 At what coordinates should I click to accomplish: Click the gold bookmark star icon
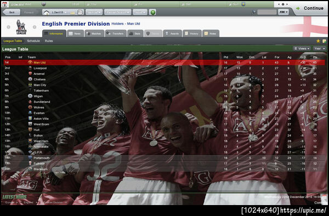tap(318, 41)
